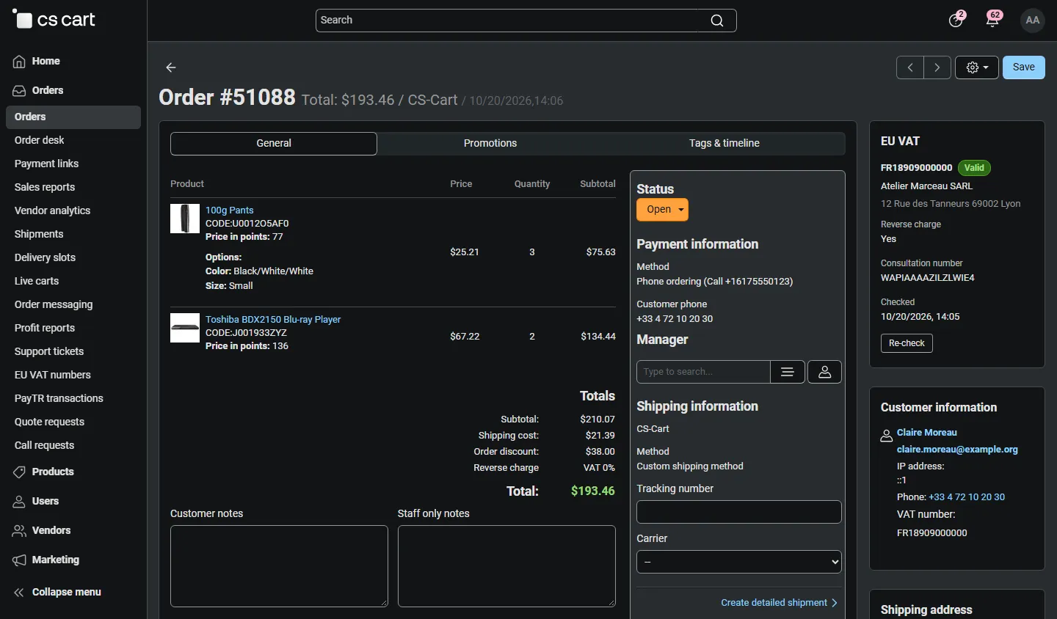Go to next order arrow button
1057x619 pixels.
coord(937,67)
